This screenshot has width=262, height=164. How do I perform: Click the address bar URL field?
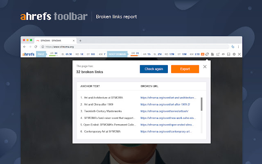[135, 47]
